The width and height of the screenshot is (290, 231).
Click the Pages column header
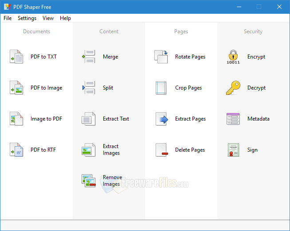(x=181, y=31)
